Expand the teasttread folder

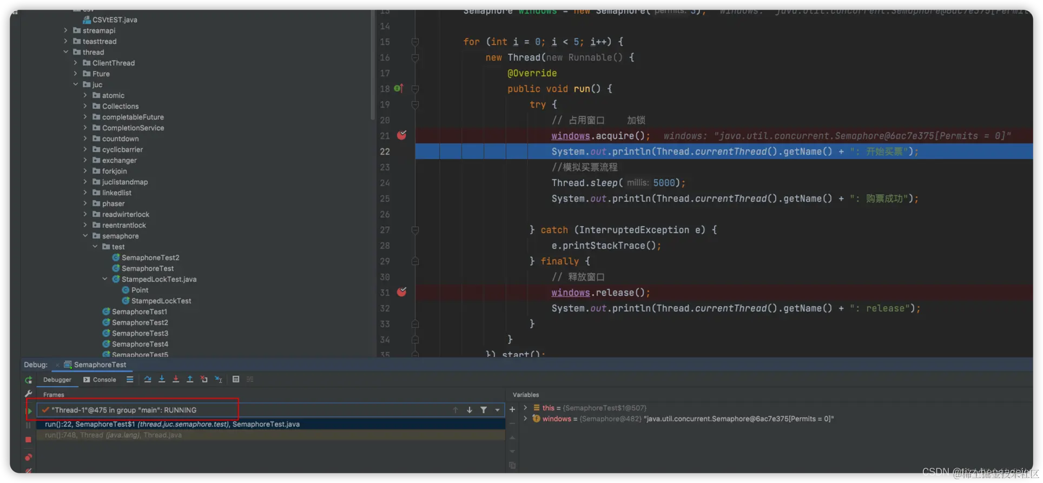[66, 42]
